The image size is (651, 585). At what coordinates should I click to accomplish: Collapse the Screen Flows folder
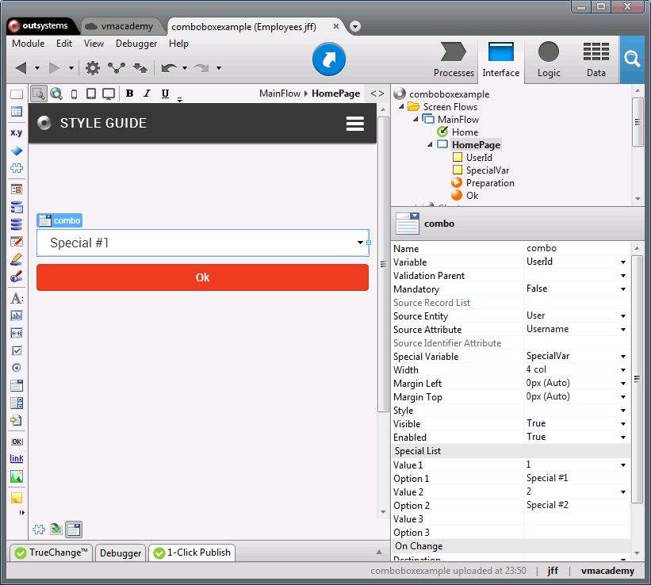[x=401, y=107]
